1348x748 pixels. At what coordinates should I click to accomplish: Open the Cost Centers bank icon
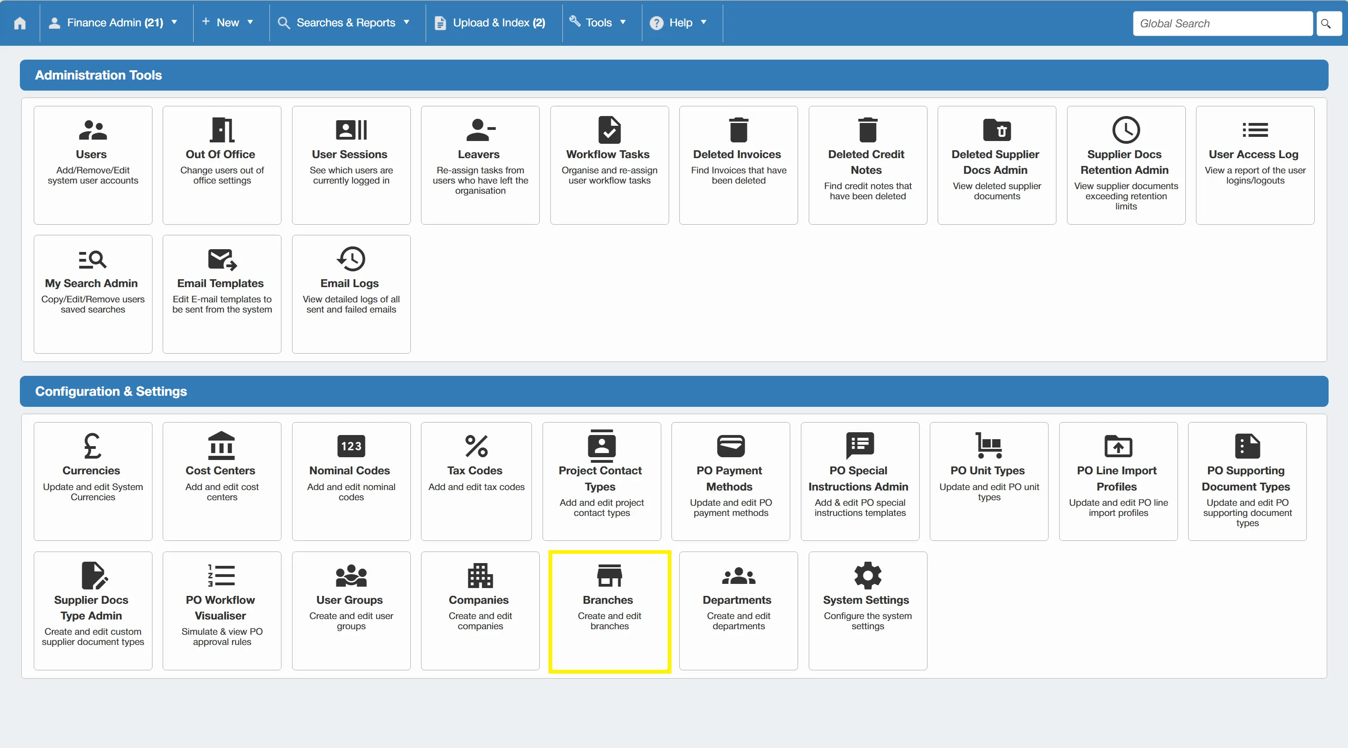point(222,446)
